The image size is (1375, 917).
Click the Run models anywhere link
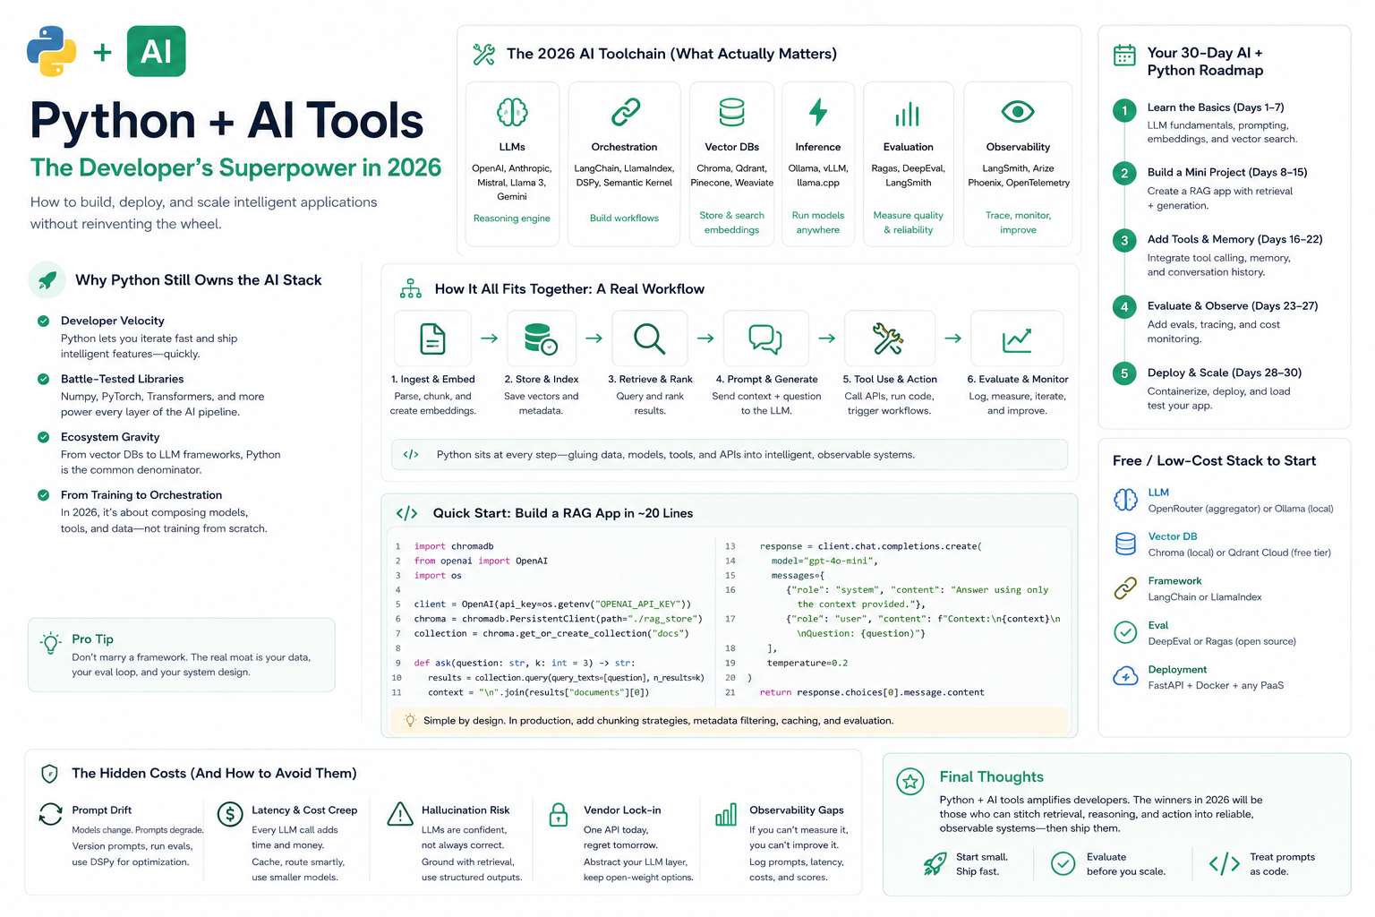tap(818, 223)
